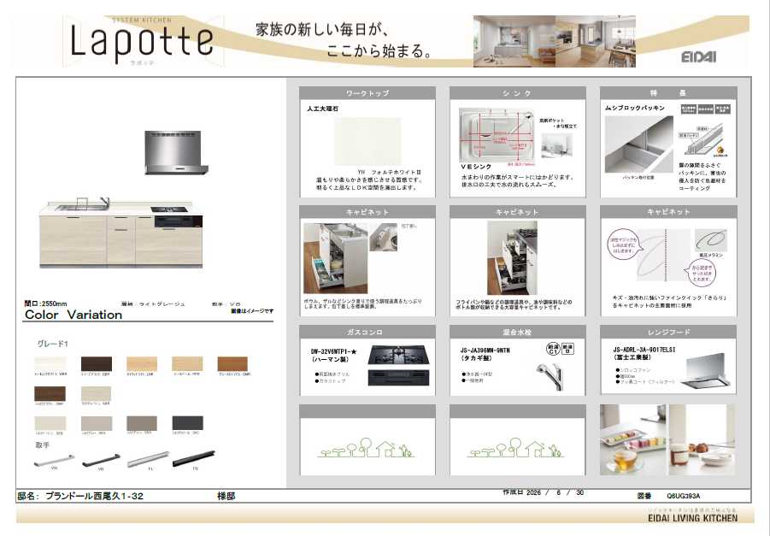Choose the dark brown wood color swatch
The image size is (770, 536).
pos(97,364)
